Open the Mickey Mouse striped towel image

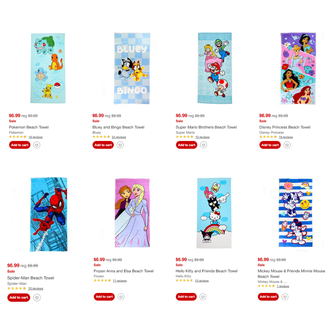click(x=295, y=213)
